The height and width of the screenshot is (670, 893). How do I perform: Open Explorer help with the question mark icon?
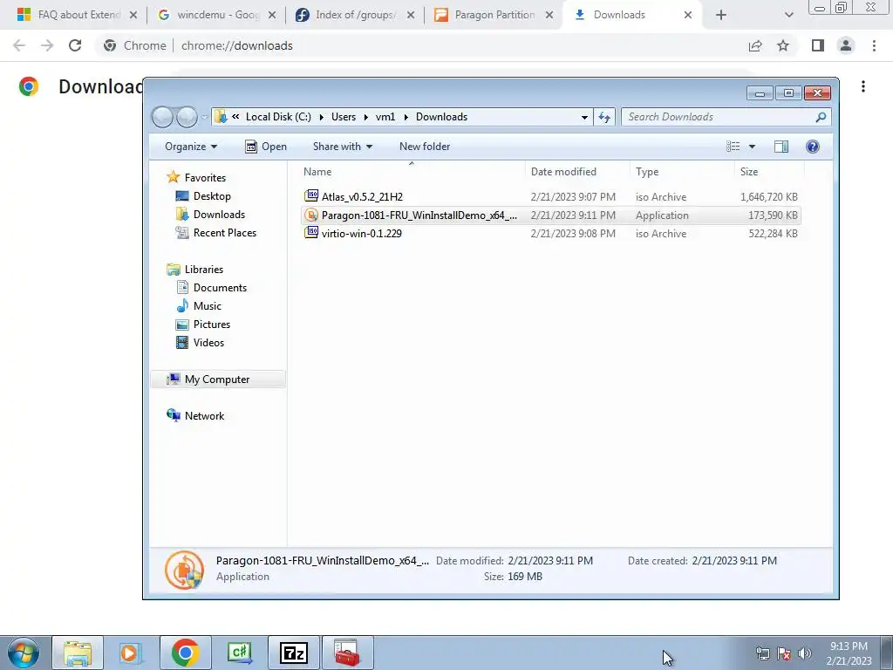(x=813, y=147)
